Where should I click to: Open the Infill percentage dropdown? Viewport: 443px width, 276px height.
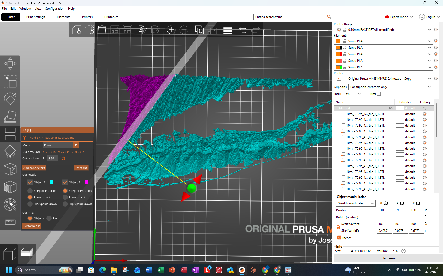353,94
